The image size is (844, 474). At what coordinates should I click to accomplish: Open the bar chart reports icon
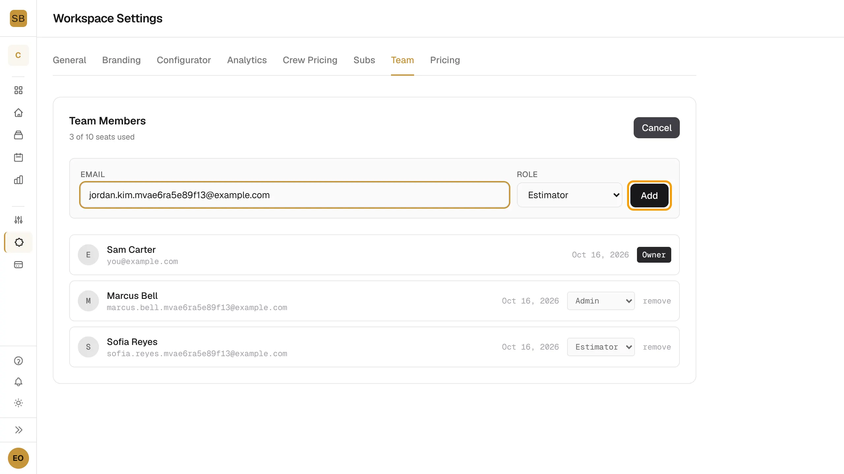(x=18, y=180)
